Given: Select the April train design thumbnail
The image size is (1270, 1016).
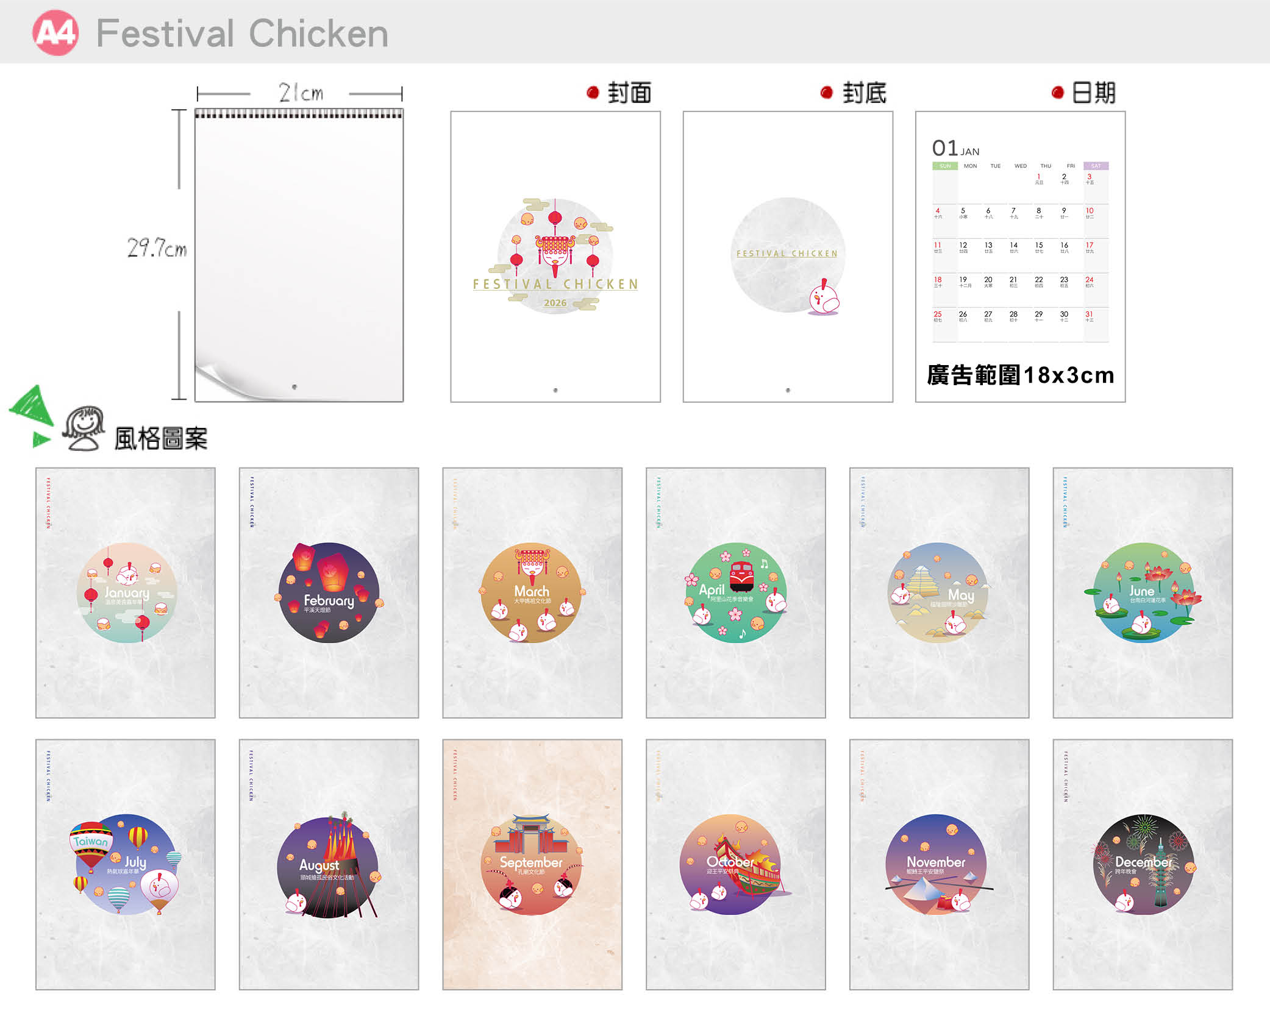Looking at the screenshot, I should tap(736, 593).
